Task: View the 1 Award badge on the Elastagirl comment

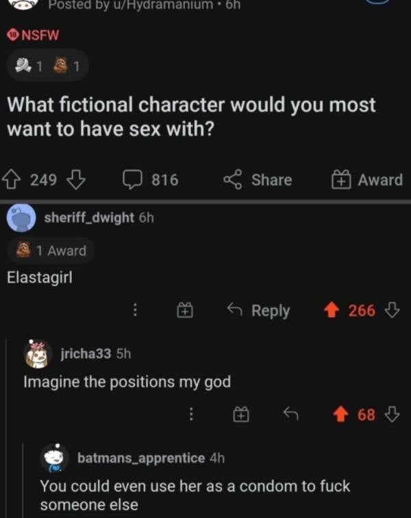Action: tap(52, 251)
